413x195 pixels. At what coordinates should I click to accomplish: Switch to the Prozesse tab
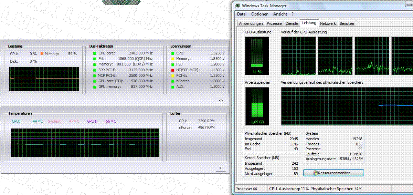coord(274,23)
